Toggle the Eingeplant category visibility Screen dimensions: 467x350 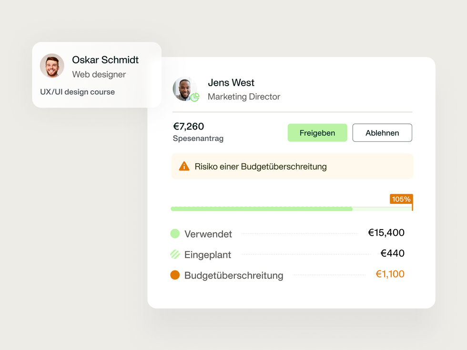click(208, 254)
